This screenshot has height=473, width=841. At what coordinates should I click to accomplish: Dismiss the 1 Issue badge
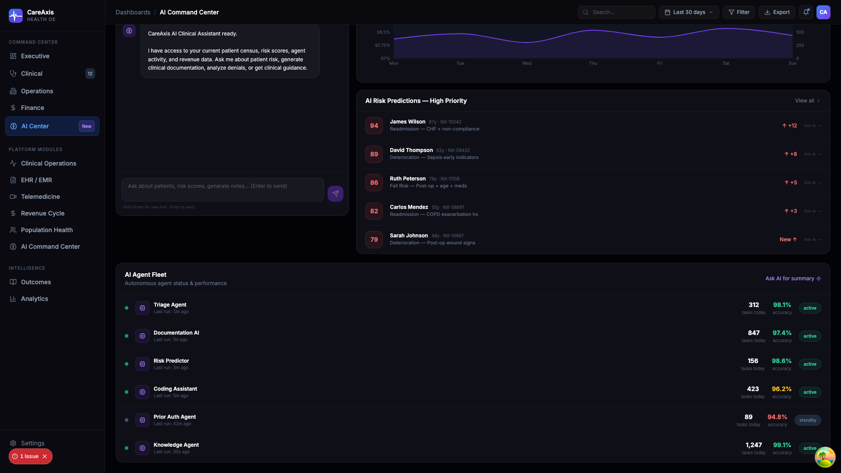click(45, 456)
